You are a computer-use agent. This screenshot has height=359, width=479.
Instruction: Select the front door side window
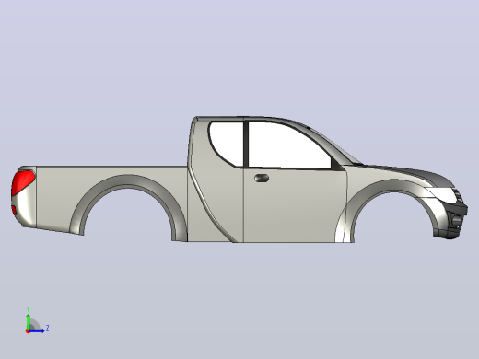[288, 145]
